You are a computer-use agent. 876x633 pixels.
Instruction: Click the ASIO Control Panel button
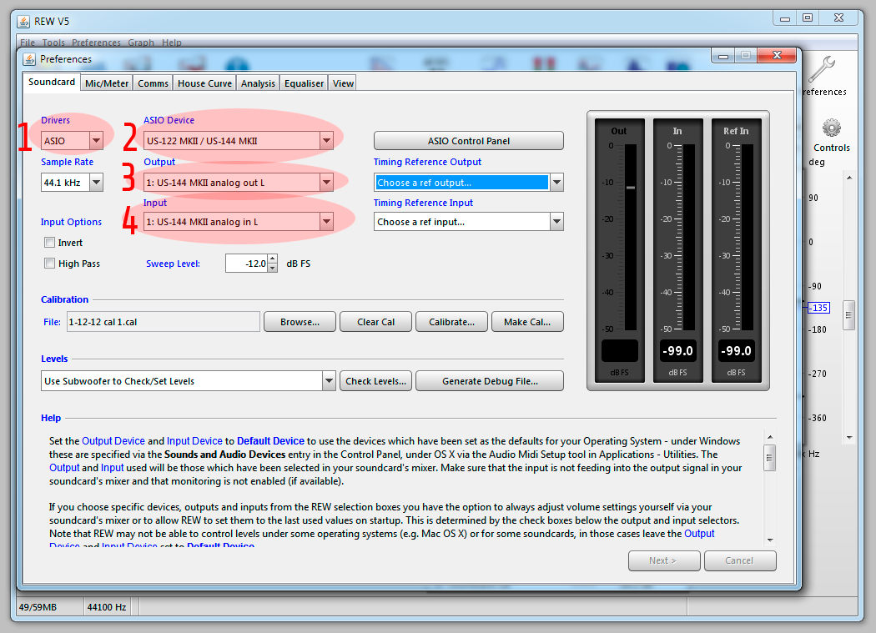tap(469, 141)
